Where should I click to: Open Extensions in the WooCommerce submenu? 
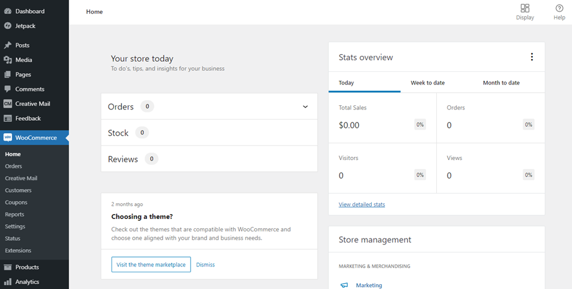[18, 250]
